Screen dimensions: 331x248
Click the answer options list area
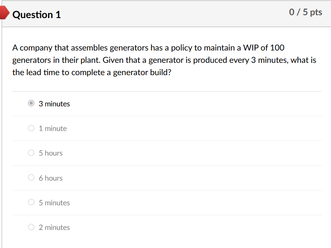164,164
